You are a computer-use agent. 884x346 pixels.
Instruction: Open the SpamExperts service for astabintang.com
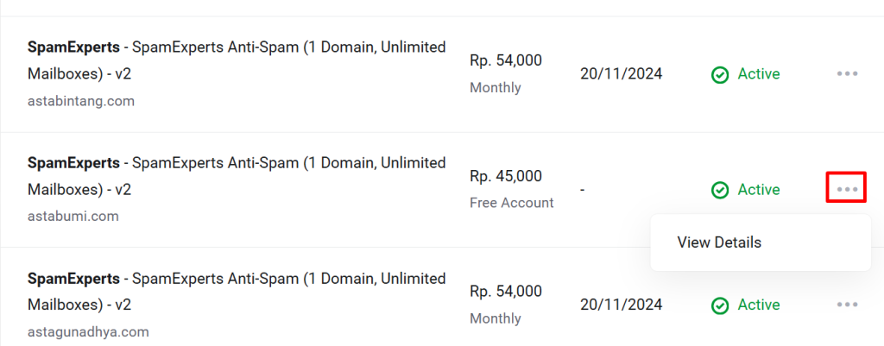coord(237,60)
